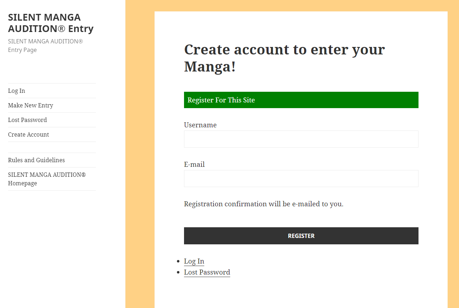Follow the Log In link below the form
This screenshot has width=459, height=308.
point(194,261)
